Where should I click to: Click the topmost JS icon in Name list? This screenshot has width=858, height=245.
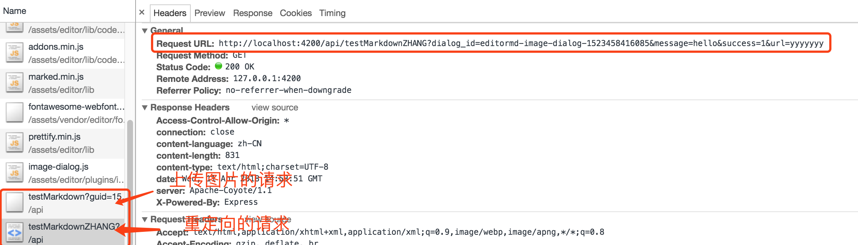click(15, 25)
